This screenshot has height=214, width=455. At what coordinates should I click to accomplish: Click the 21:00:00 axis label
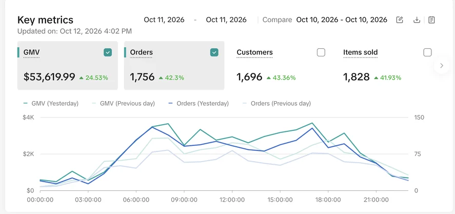point(376,200)
